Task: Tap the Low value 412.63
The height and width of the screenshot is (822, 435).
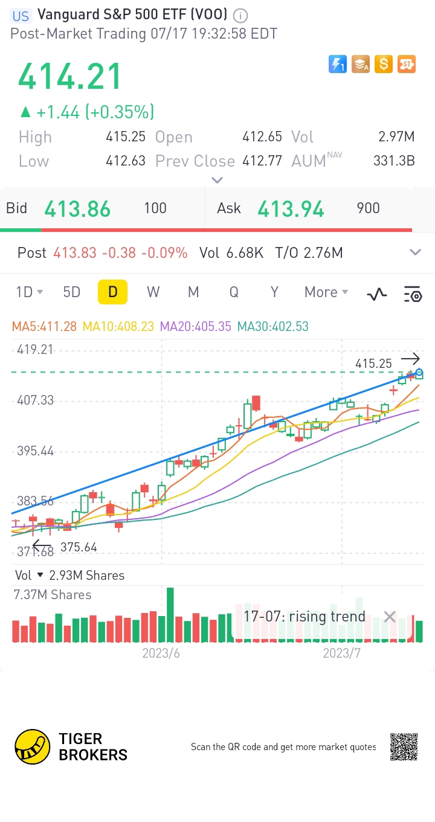Action: [126, 161]
